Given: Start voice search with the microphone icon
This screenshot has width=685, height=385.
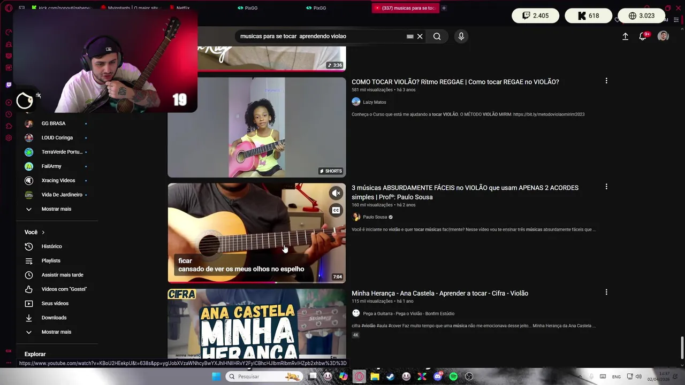Looking at the screenshot, I should pyautogui.click(x=461, y=36).
